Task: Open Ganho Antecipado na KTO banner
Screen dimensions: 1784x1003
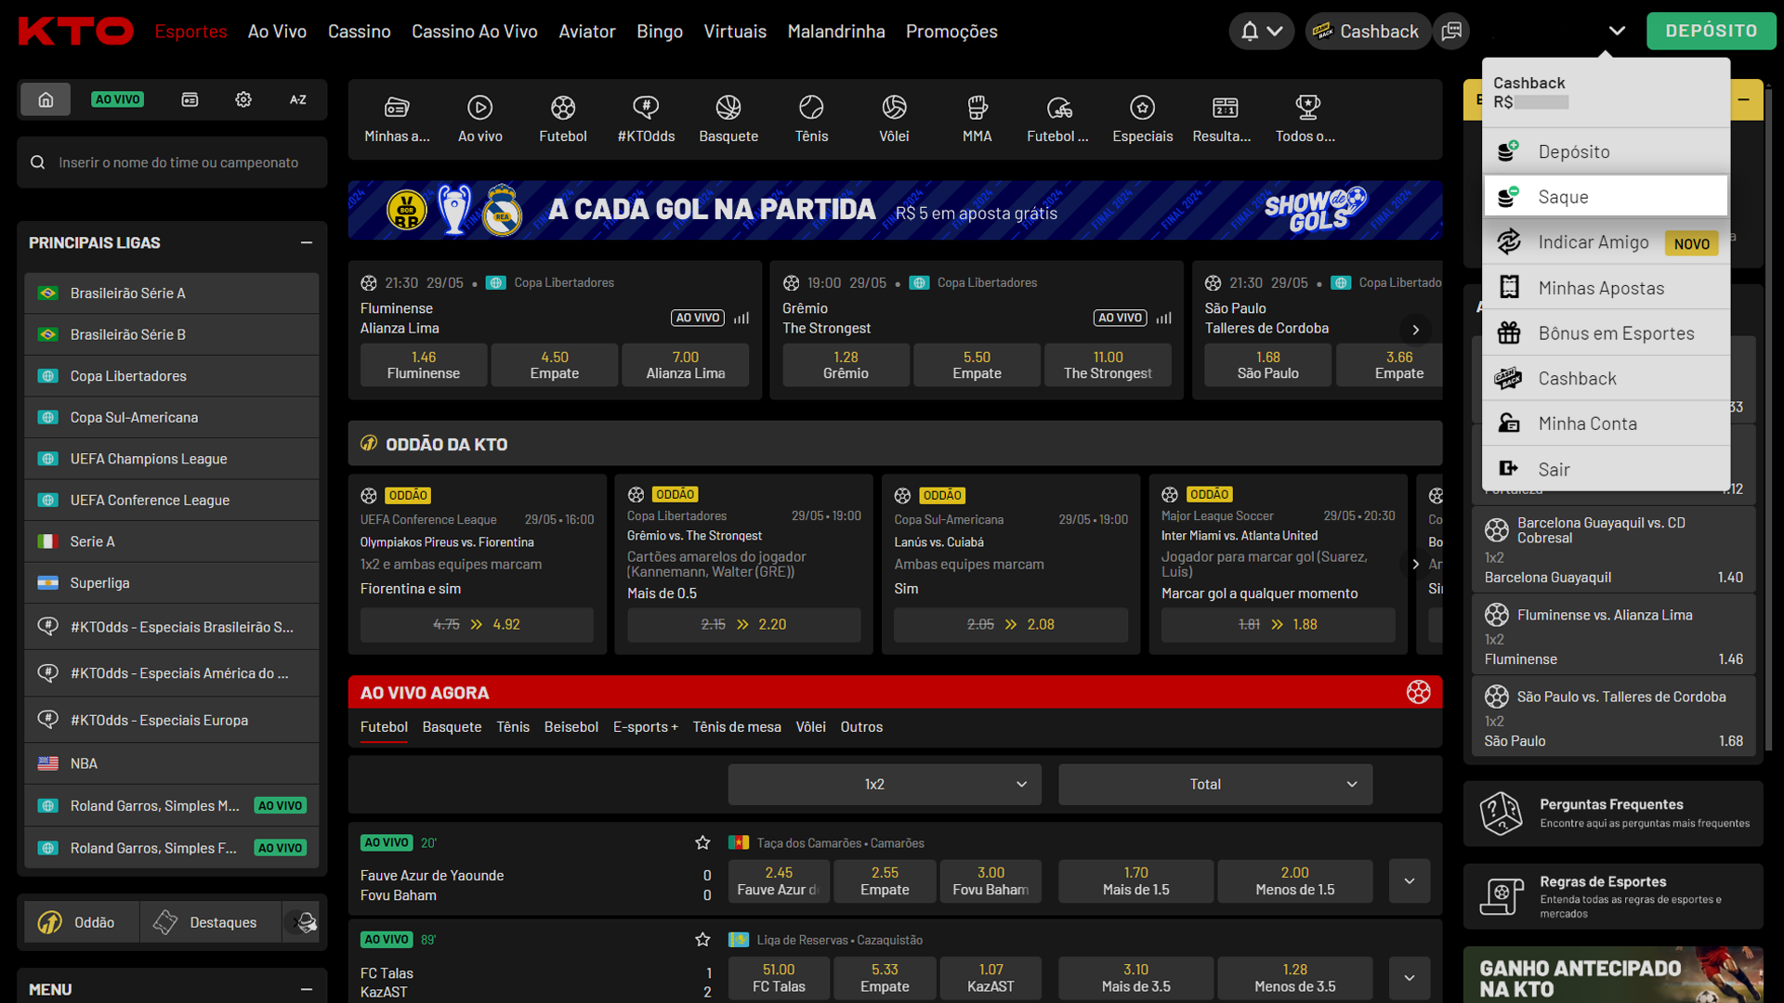Action: (x=1613, y=975)
